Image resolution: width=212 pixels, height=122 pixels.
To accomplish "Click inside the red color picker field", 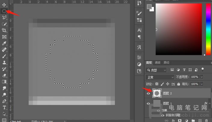I will tap(179, 29).
